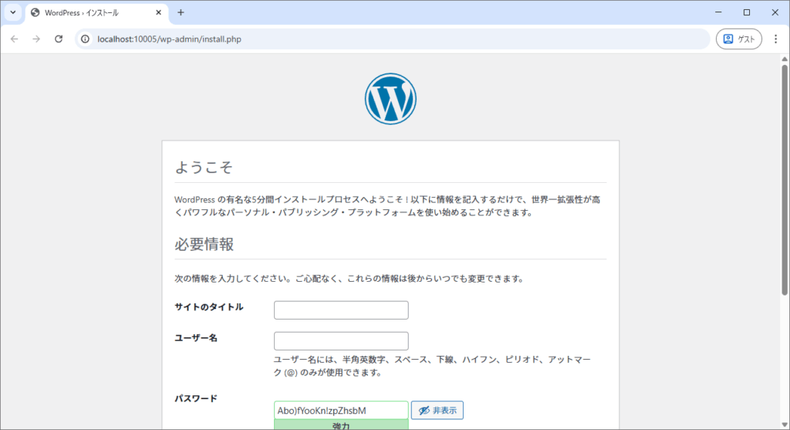Image resolution: width=790 pixels, height=430 pixels.
Task: Open the tab search dropdown chevron
Action: (13, 12)
